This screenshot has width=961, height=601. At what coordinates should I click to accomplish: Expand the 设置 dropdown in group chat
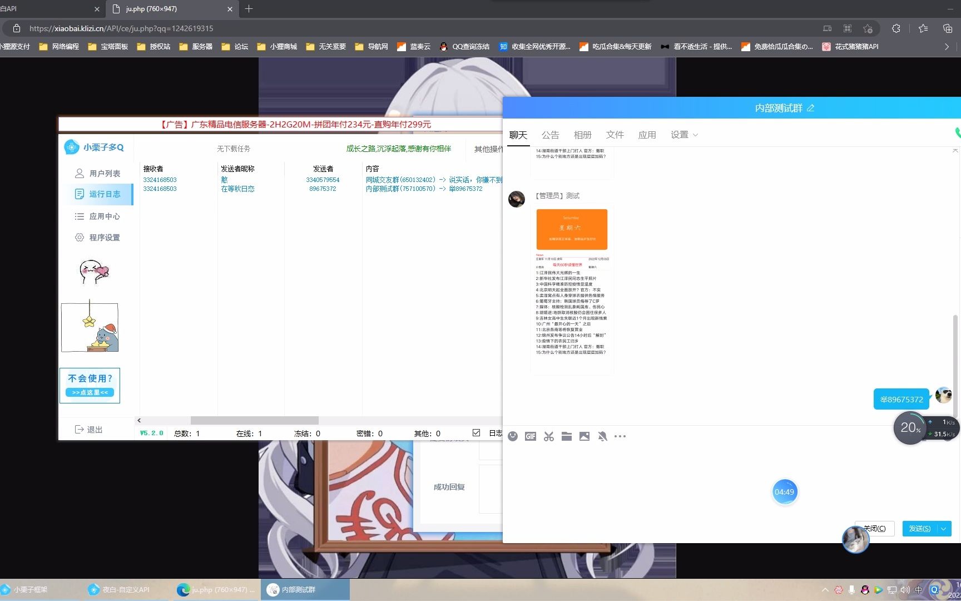(684, 135)
